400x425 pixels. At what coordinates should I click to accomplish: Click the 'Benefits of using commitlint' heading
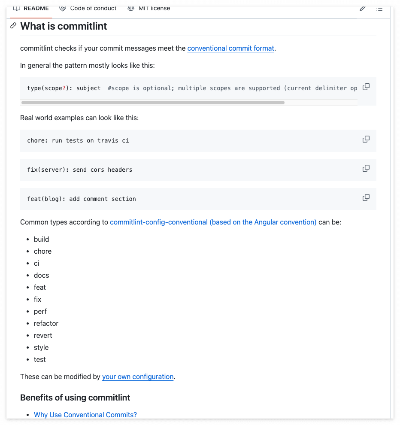coord(75,398)
